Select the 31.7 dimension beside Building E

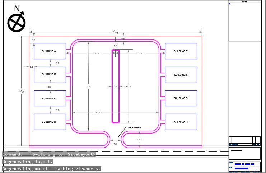(x=140, y=53)
